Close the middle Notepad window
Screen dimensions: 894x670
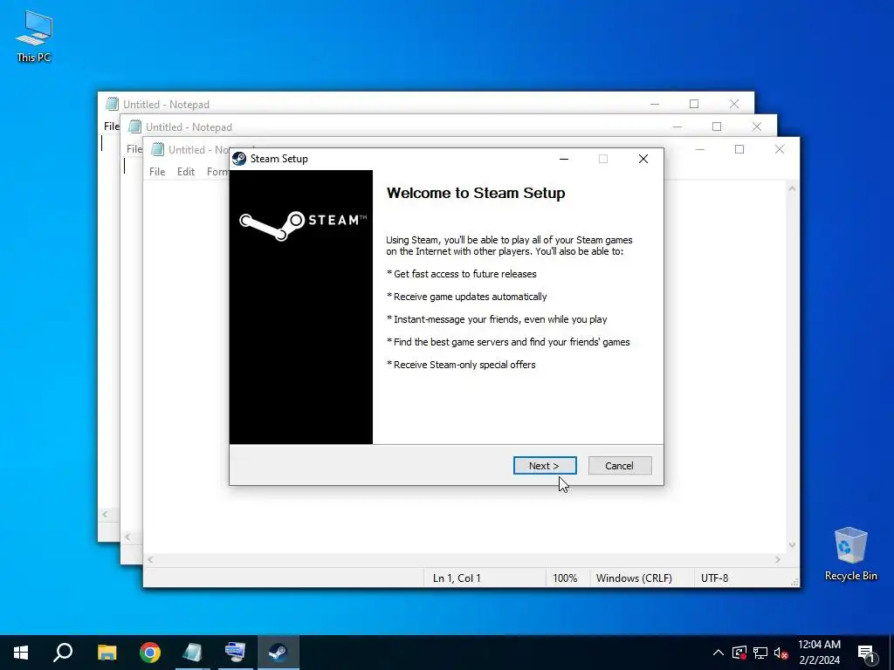pyautogui.click(x=757, y=126)
